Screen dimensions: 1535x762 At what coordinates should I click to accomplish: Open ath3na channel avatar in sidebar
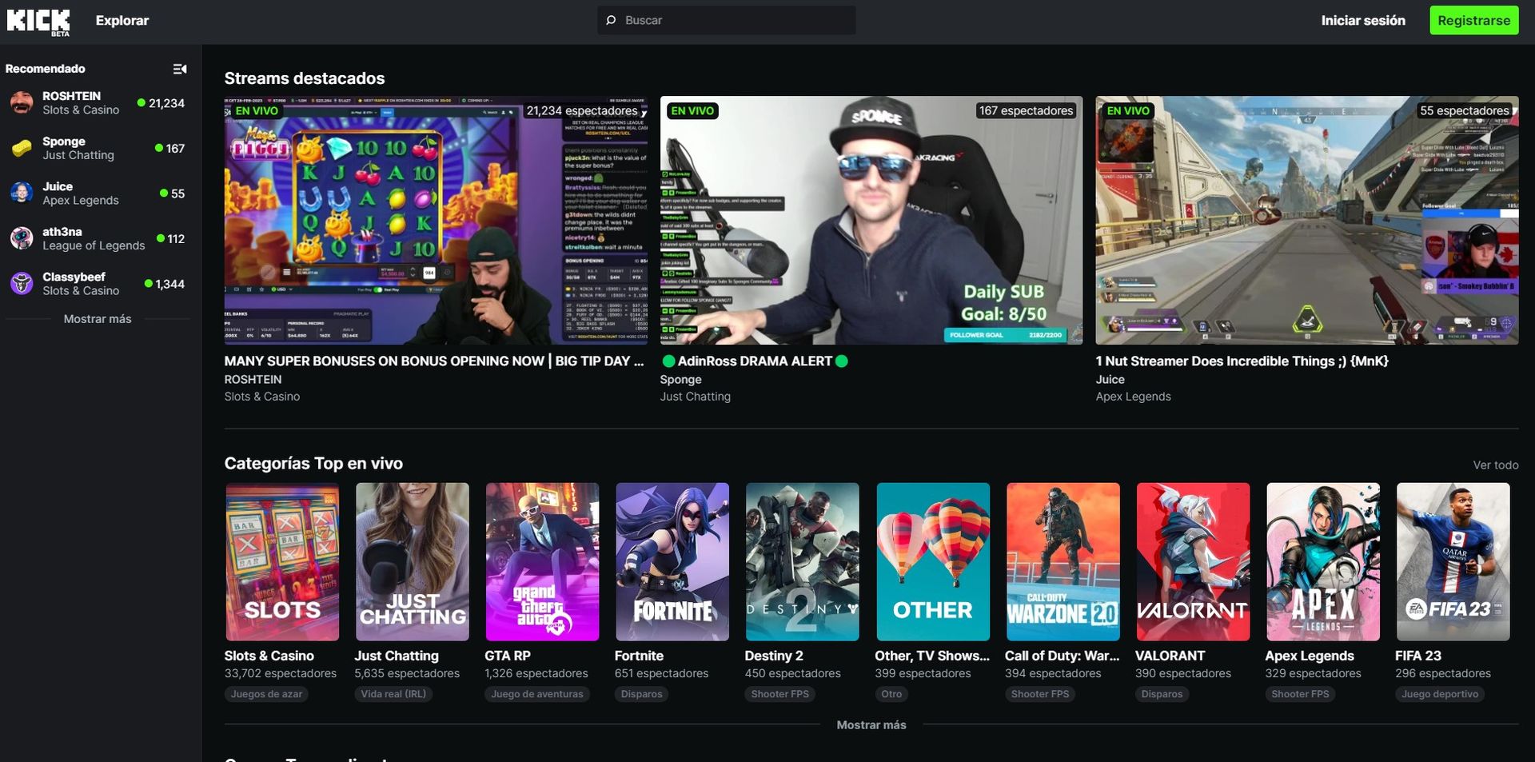coord(22,238)
